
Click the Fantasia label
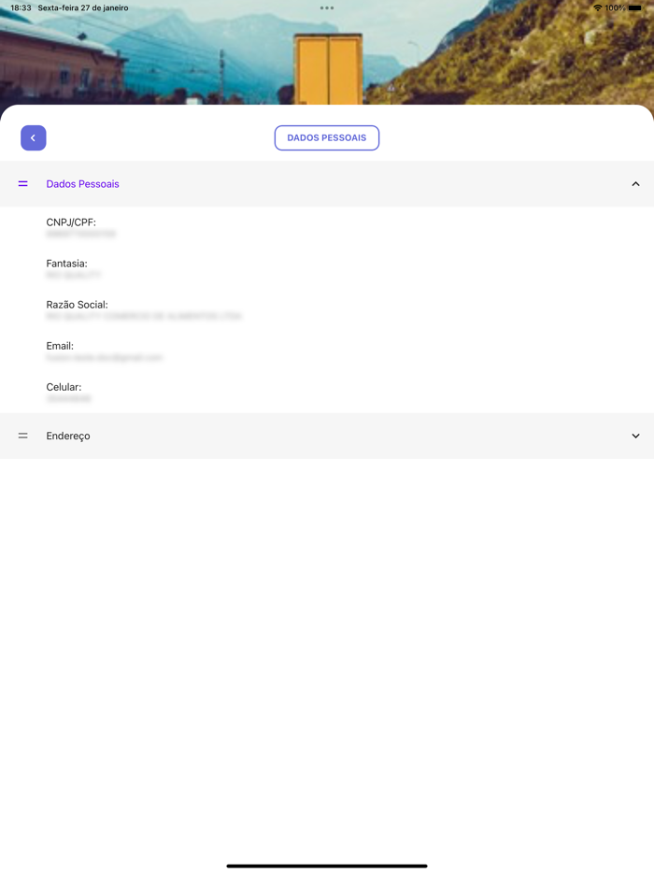click(x=66, y=264)
